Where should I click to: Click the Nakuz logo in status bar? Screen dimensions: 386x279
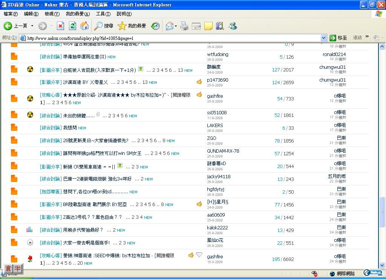click(373, 273)
